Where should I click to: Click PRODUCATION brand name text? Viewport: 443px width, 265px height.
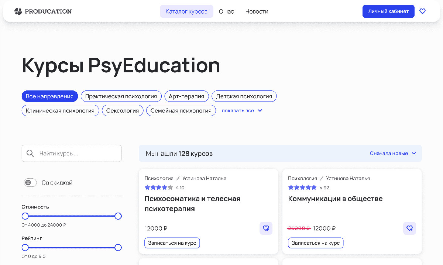tap(48, 11)
